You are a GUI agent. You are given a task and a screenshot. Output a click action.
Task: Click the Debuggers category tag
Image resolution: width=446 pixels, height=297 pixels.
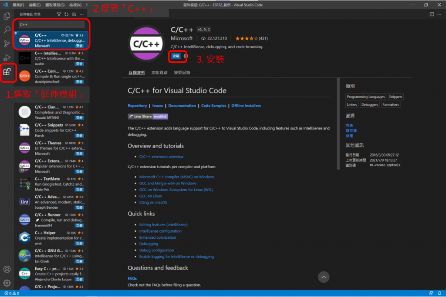369,105
